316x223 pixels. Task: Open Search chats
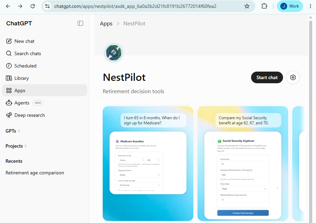point(45,53)
